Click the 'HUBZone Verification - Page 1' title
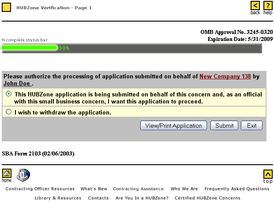 click(54, 8)
